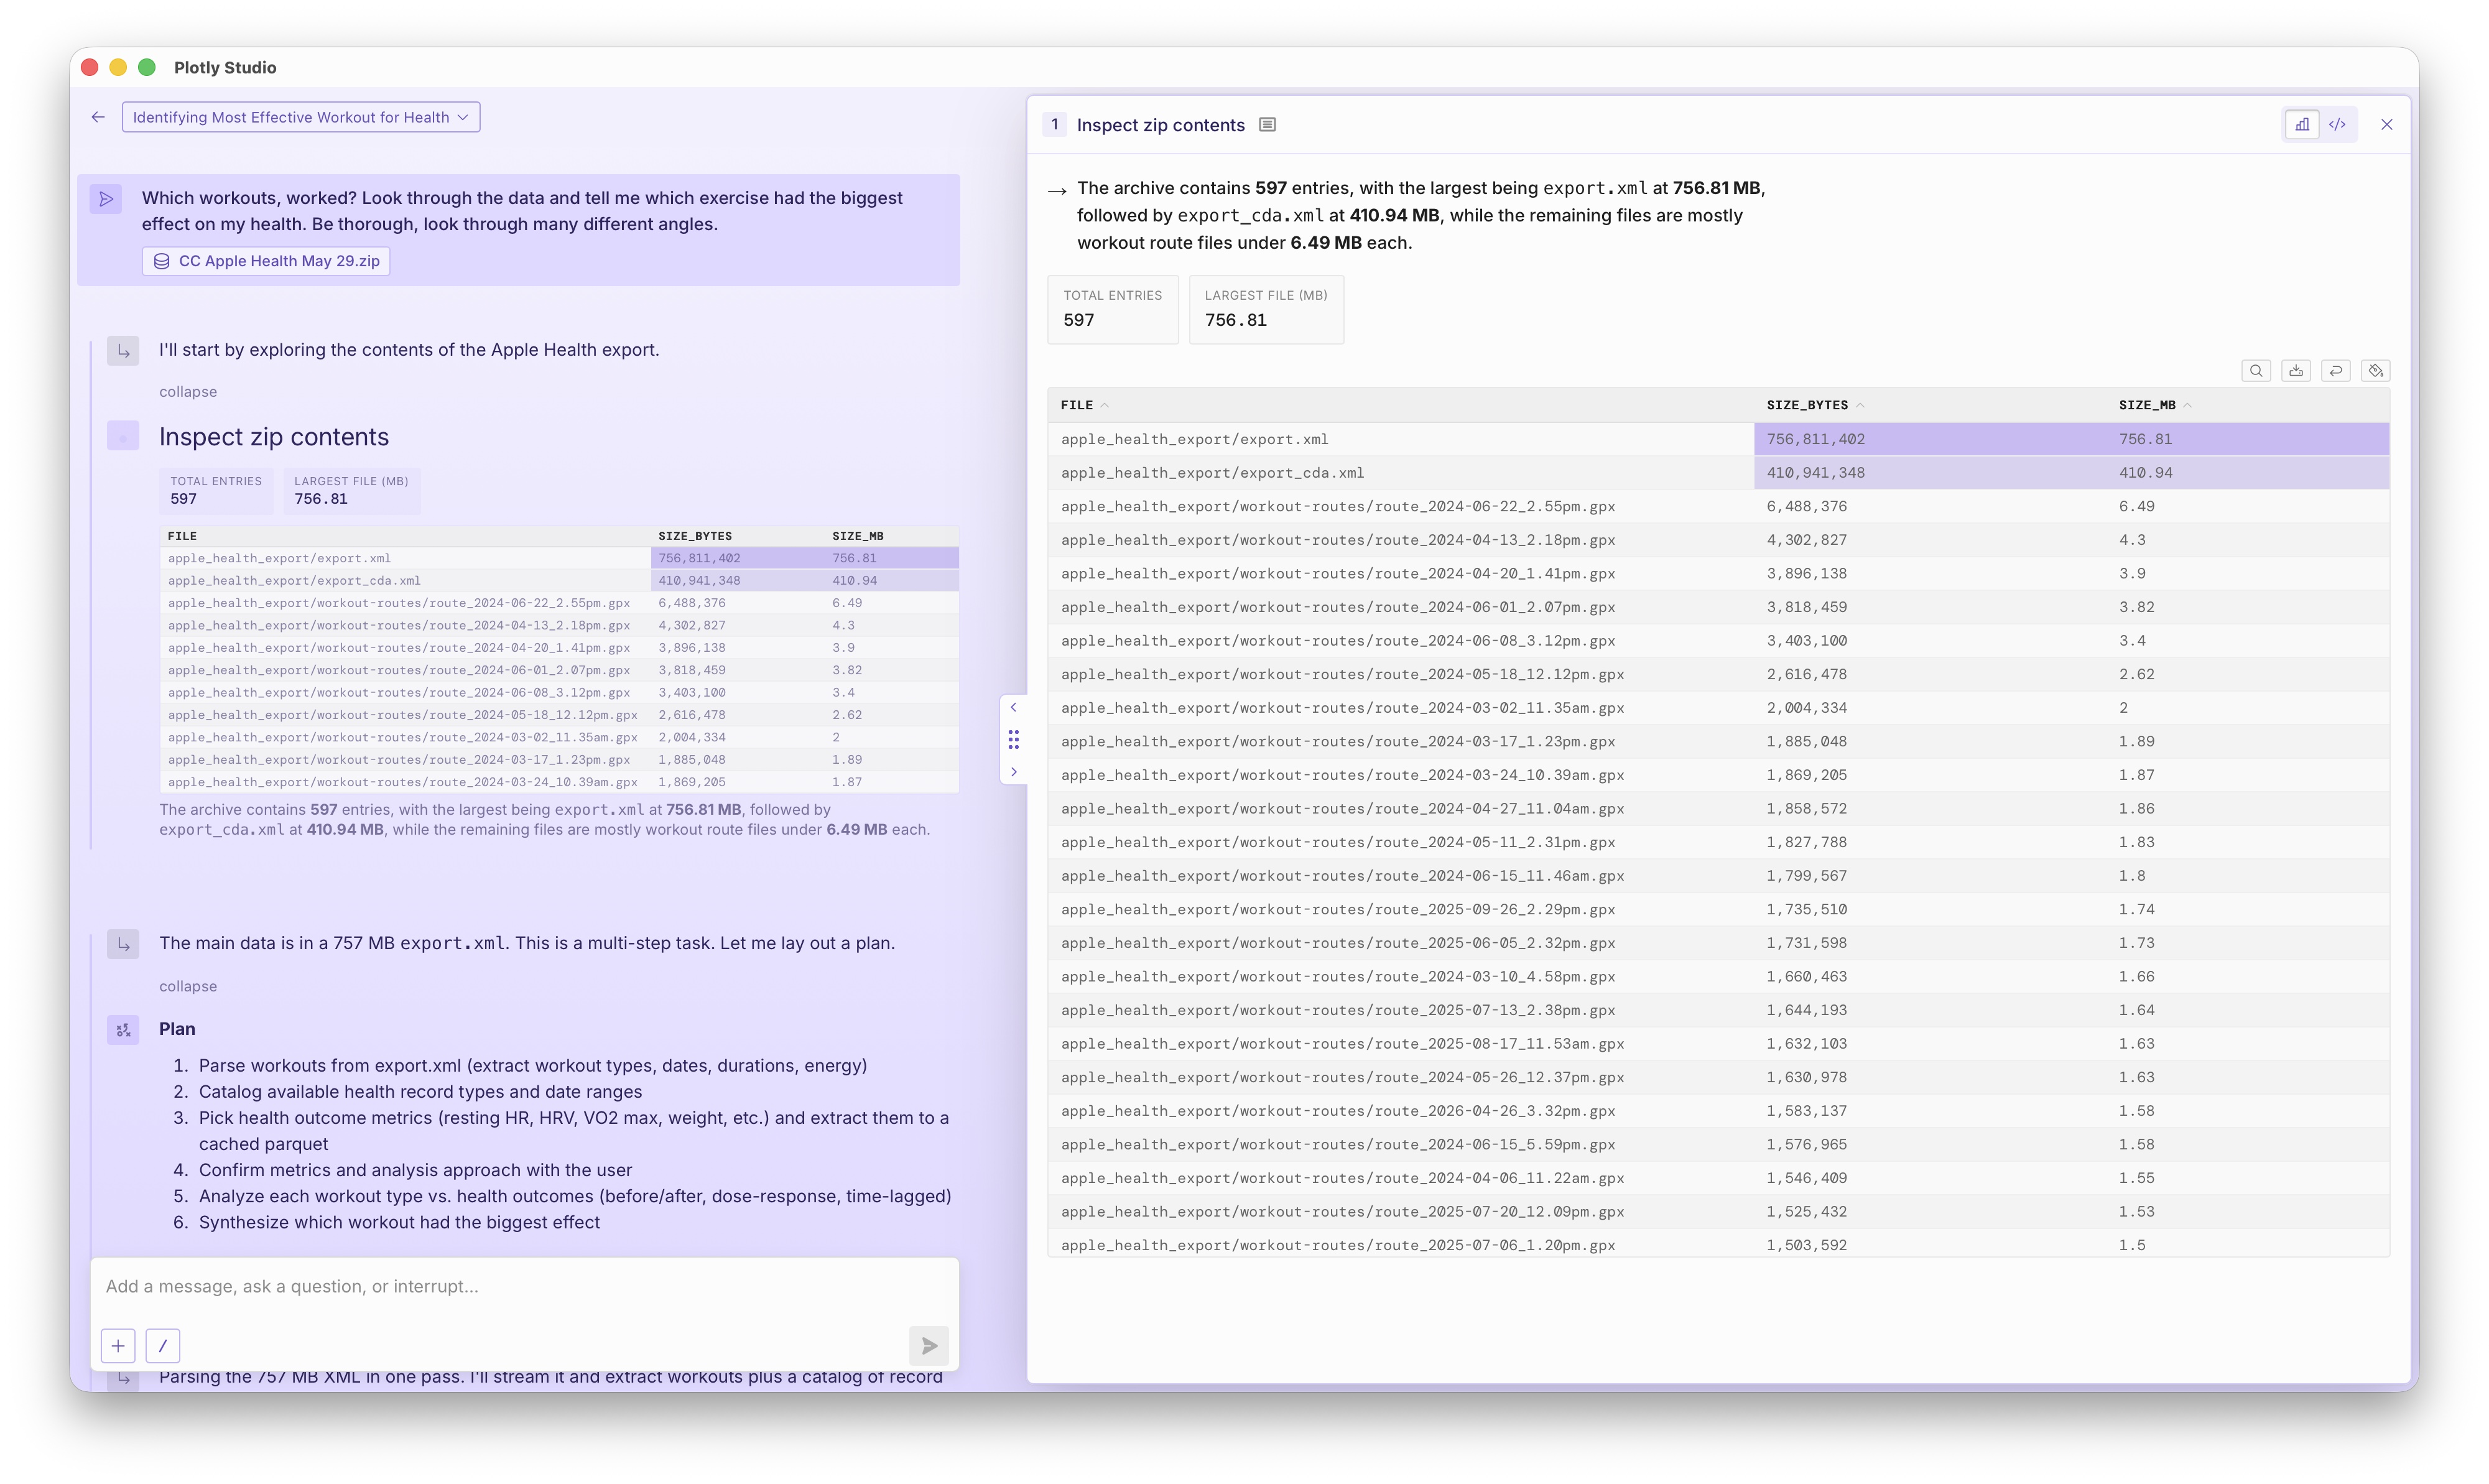This screenshot has height=1484, width=2489.
Task: Click the Plan step icon
Action: [x=123, y=1029]
